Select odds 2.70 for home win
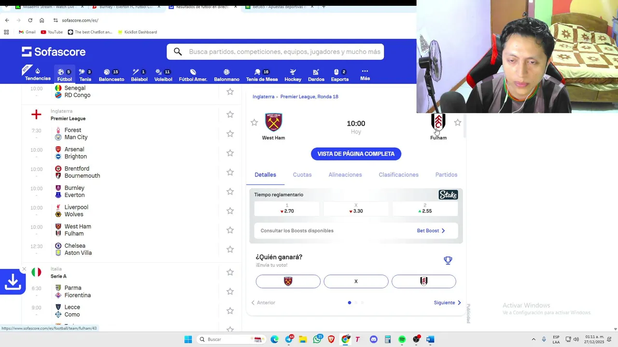This screenshot has width=618, height=347. pyautogui.click(x=287, y=208)
